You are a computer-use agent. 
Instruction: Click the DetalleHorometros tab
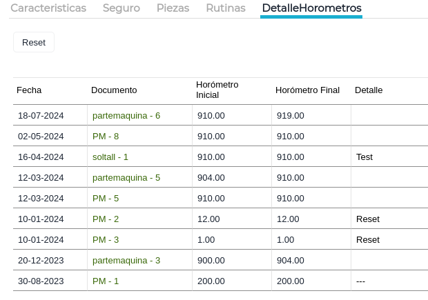click(x=311, y=8)
